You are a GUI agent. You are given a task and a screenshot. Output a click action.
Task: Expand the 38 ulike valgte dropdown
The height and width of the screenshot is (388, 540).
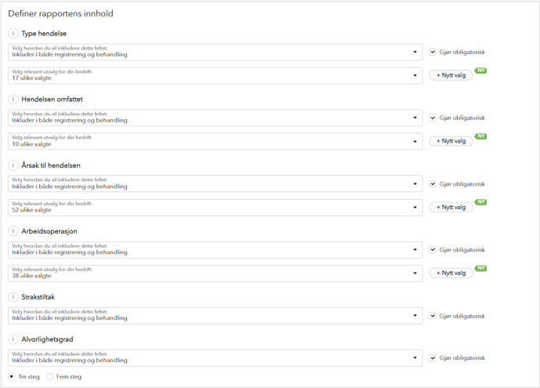215,273
